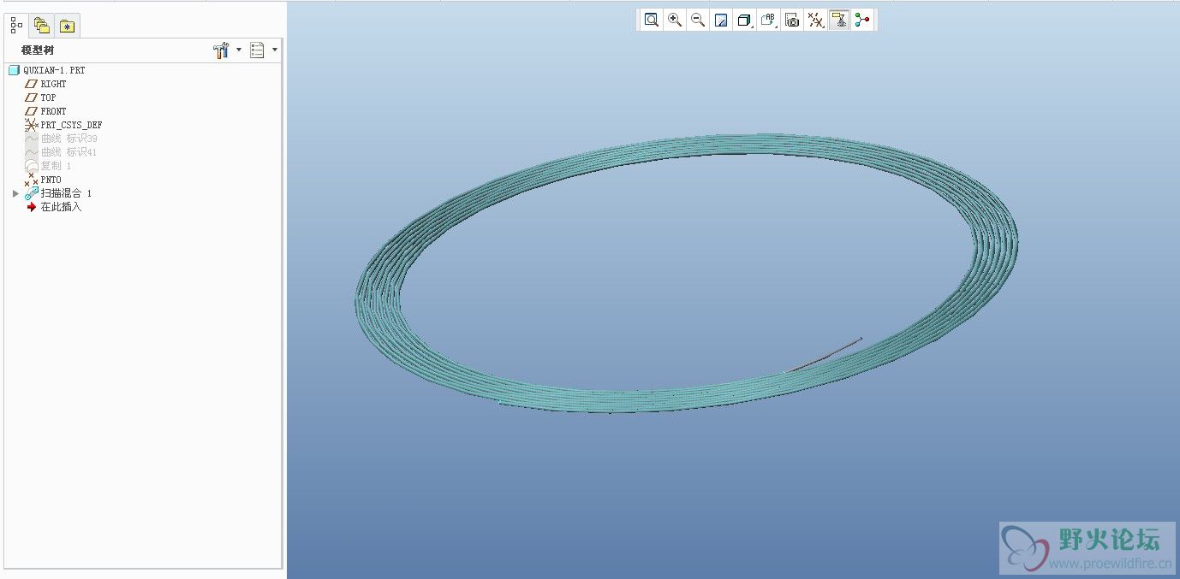1180x579 pixels.
Task: Select hidden curve 曲线 标识41
Action: coord(62,152)
